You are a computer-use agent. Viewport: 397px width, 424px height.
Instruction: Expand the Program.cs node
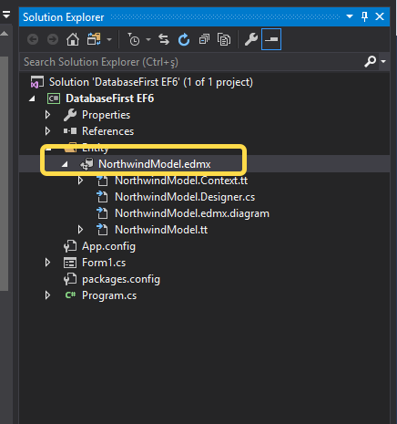[47, 295]
